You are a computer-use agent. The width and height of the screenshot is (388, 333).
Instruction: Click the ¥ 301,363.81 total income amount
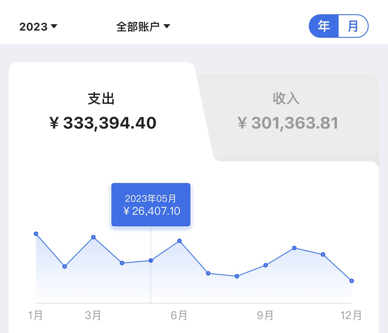tap(288, 123)
